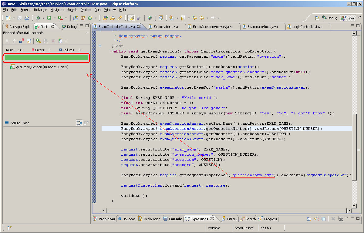Expand the New wizard dropdown arrow
Screen dimensions: 364x233
click(x=13, y=18)
